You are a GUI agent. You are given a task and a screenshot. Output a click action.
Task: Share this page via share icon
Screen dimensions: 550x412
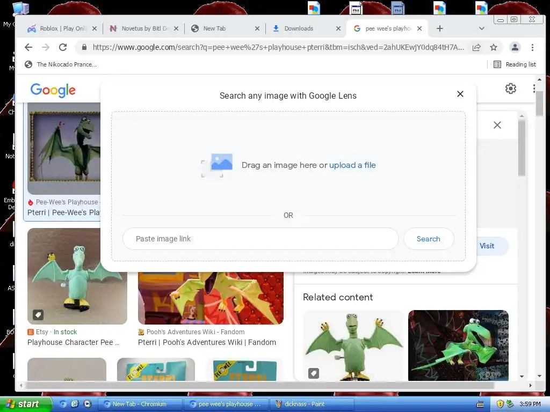(x=476, y=47)
